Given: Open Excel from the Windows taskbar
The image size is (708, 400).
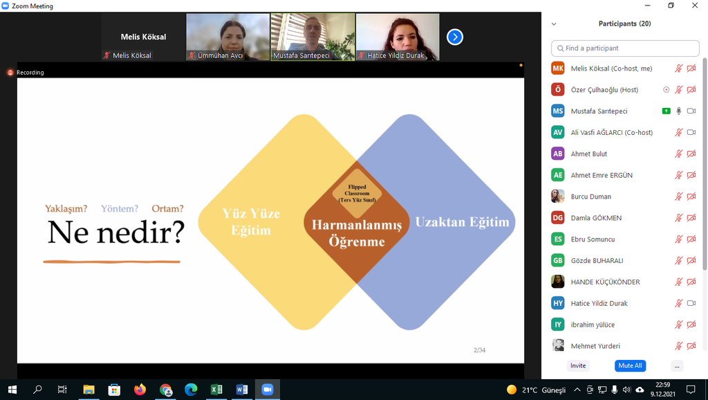Looking at the screenshot, I should click(x=216, y=390).
